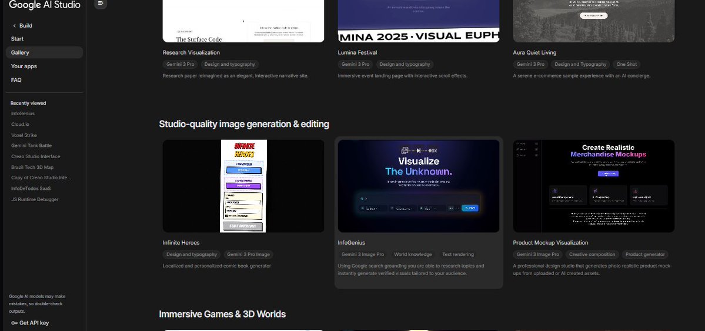Click the Get API key button
The image size is (705, 331).
pos(30,323)
